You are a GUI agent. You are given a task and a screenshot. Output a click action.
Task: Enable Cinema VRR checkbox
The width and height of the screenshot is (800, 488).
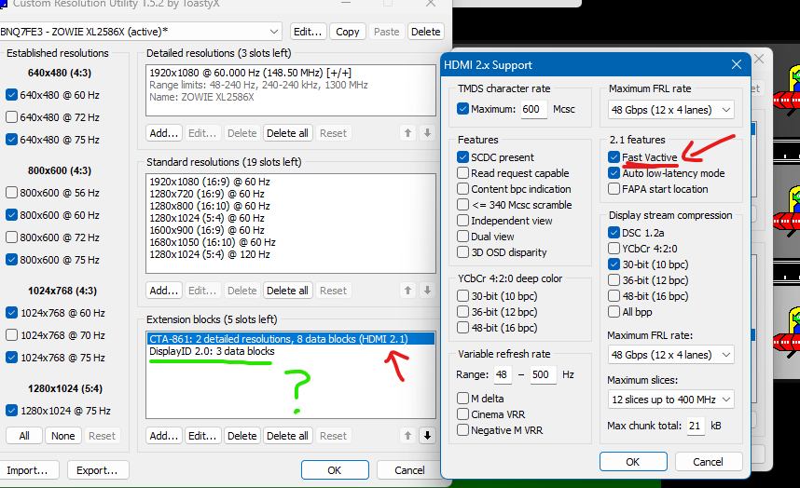coord(463,414)
